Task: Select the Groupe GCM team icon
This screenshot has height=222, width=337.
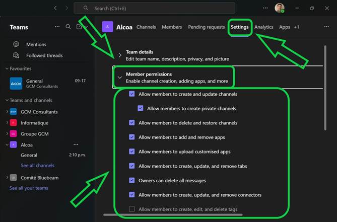Action: (13, 134)
